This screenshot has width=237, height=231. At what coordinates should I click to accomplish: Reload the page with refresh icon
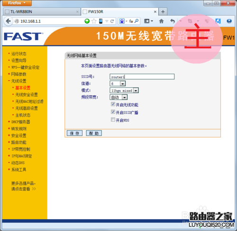112,21
